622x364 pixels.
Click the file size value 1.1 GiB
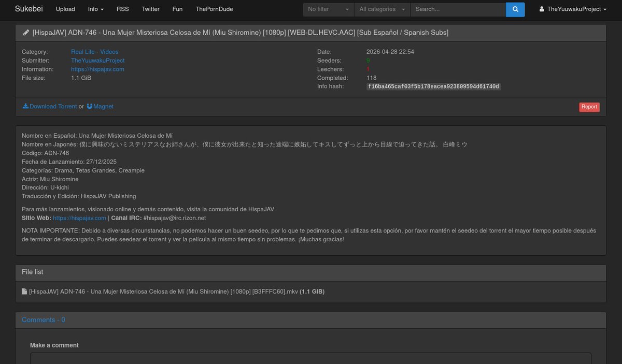[x=81, y=78]
